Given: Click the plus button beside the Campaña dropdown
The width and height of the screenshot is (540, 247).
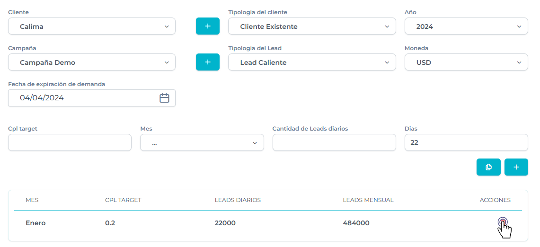Looking at the screenshot, I should click(208, 62).
